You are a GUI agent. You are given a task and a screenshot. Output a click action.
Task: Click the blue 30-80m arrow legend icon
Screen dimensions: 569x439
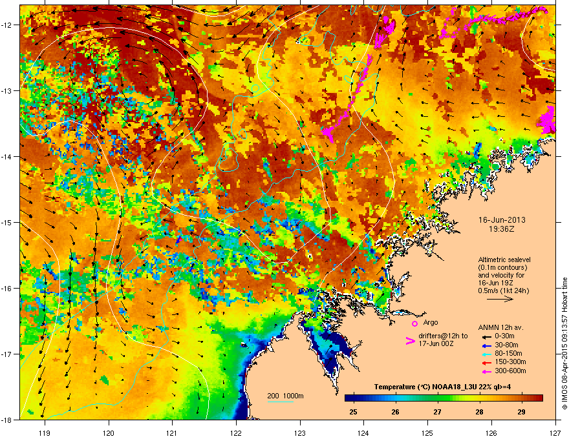(x=487, y=345)
